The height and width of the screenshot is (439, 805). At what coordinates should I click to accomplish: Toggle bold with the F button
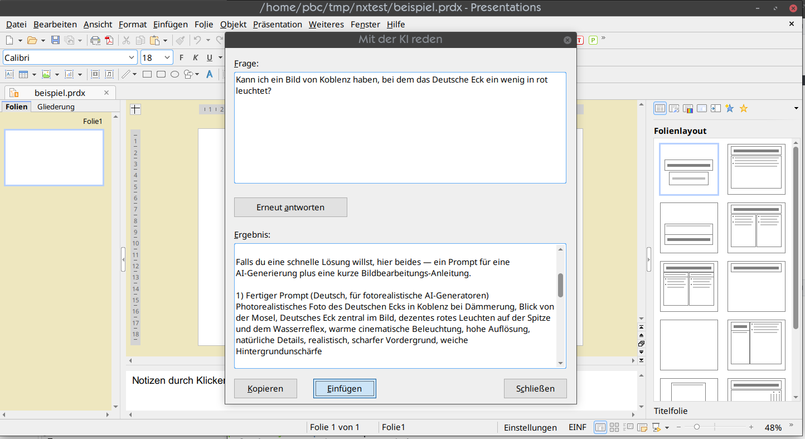(181, 57)
